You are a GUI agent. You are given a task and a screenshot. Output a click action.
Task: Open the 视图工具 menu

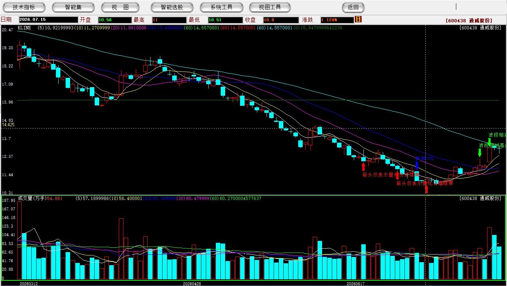(x=270, y=7)
